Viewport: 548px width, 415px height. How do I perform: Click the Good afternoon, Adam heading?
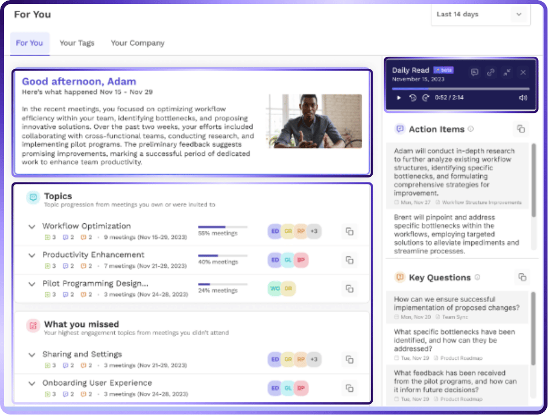coord(79,82)
